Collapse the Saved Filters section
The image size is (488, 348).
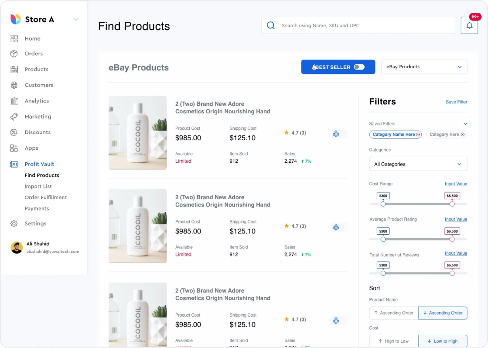[465, 124]
